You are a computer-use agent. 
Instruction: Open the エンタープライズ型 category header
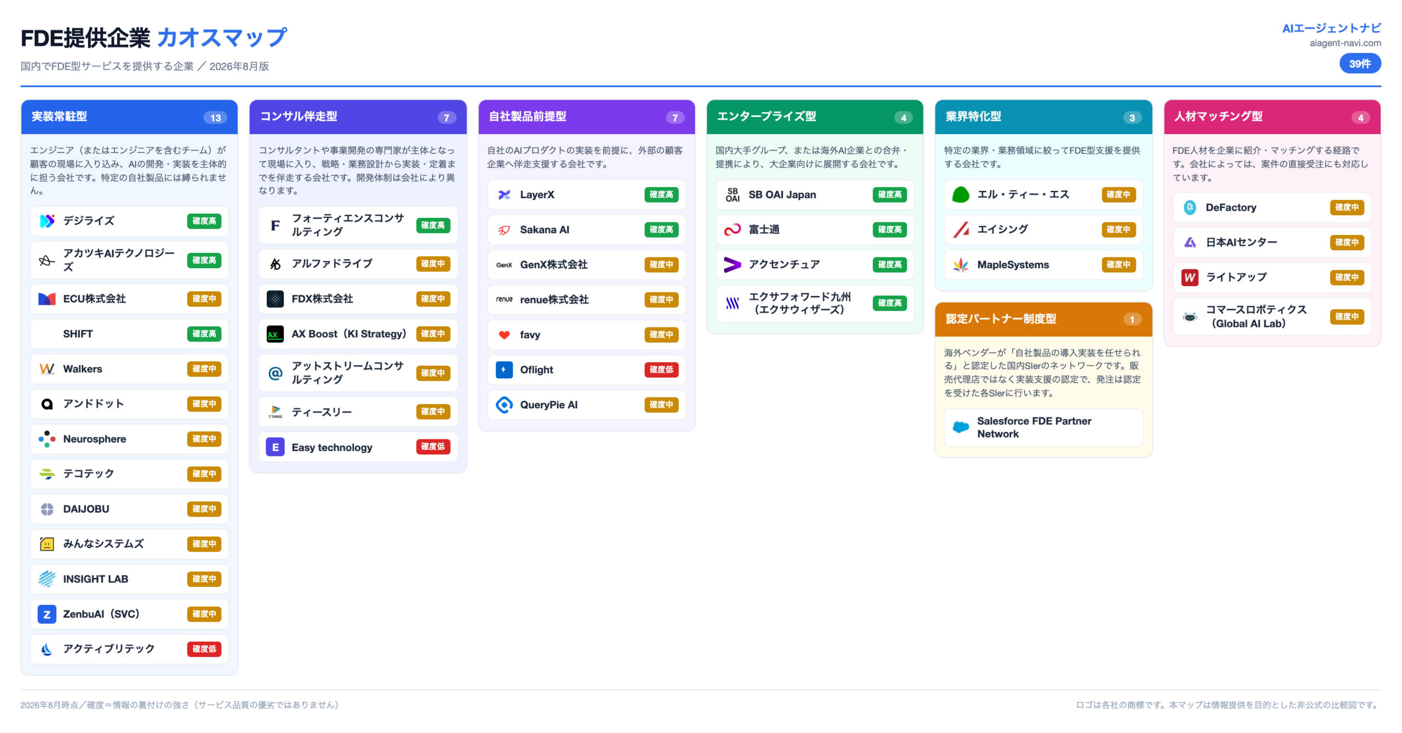click(815, 117)
